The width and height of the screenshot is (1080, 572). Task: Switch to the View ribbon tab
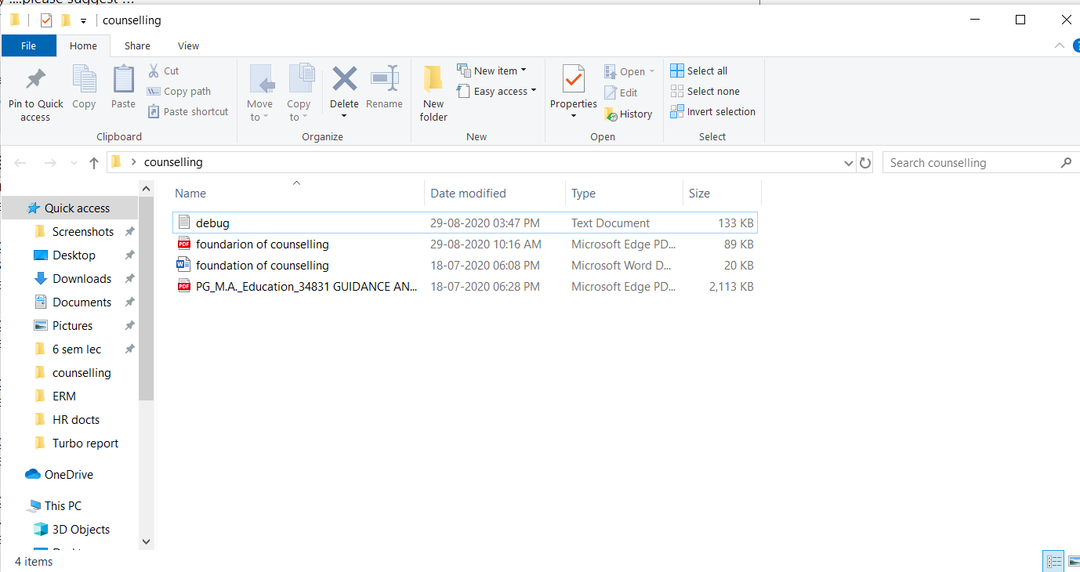tap(188, 45)
